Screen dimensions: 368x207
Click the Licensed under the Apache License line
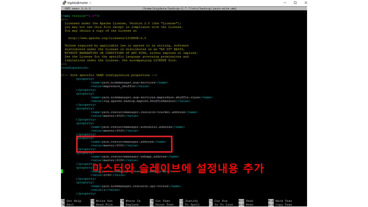coord(123,23)
